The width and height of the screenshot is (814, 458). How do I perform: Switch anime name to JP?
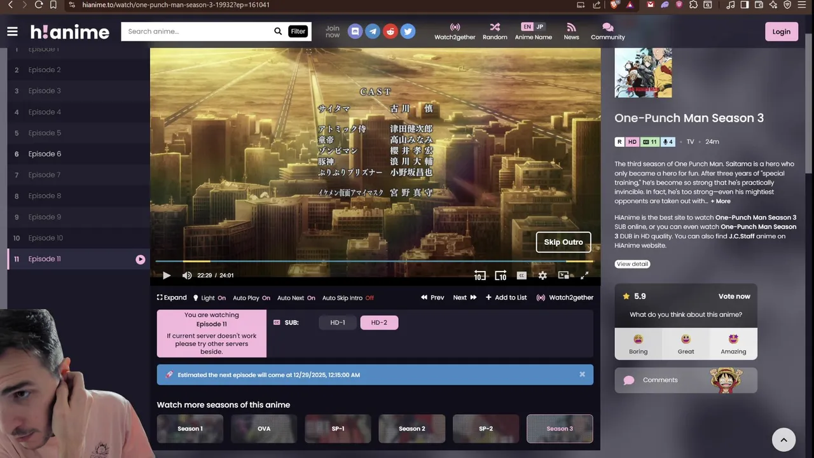540,27
